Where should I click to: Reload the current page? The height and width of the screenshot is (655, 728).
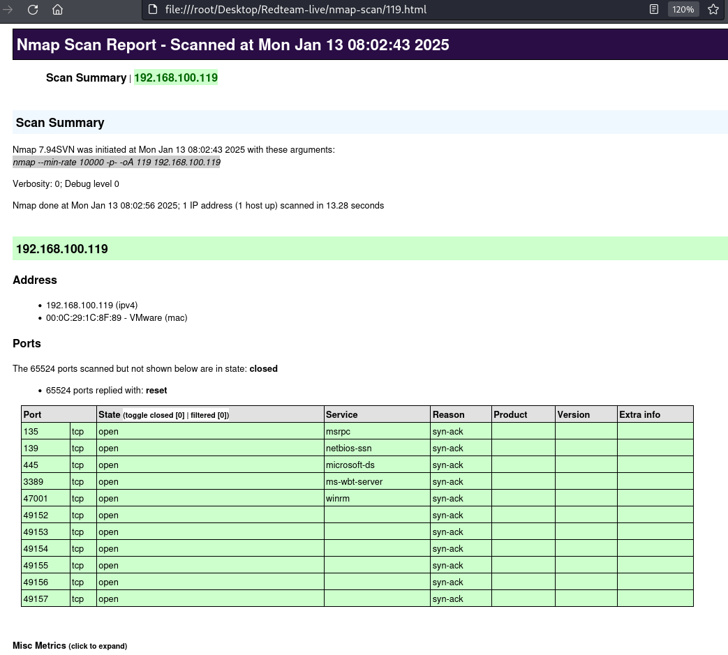(x=33, y=10)
